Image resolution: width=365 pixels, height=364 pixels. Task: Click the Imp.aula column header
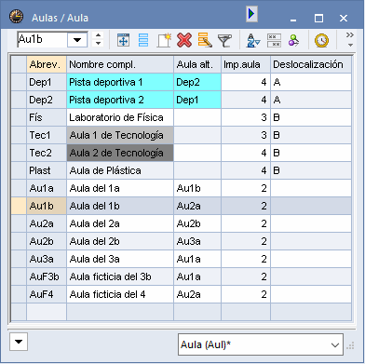[x=246, y=64]
